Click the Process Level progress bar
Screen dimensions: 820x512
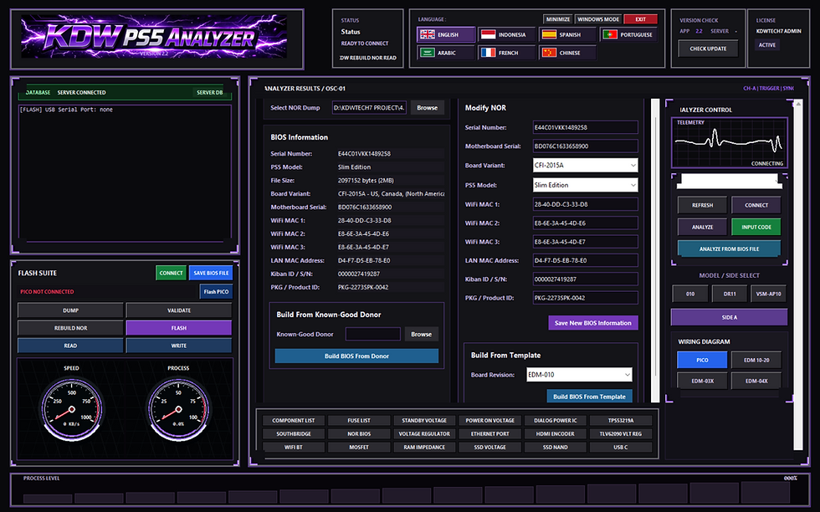click(407, 494)
